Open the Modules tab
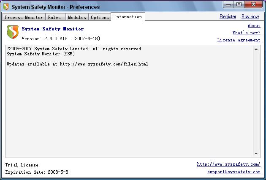Viewport: 266px width, 180px height. tap(77, 17)
